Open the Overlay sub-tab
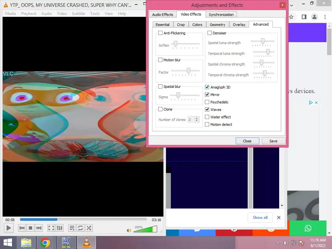 [x=239, y=25]
